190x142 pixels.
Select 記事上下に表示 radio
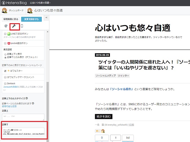click(5, 54)
